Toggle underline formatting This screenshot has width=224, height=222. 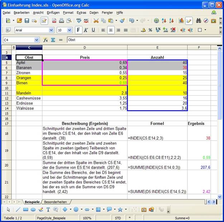pos(94,30)
